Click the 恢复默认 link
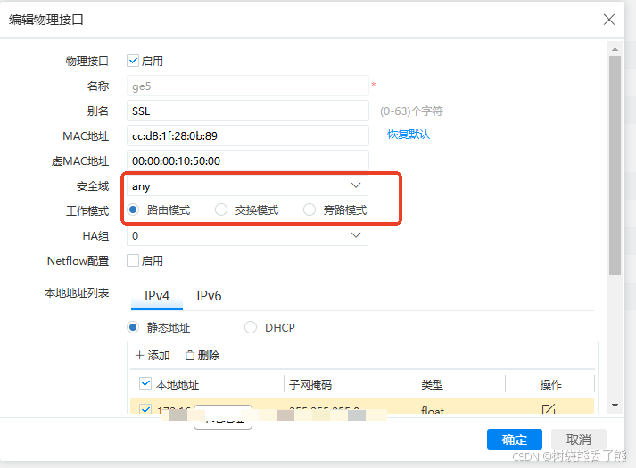 (409, 134)
